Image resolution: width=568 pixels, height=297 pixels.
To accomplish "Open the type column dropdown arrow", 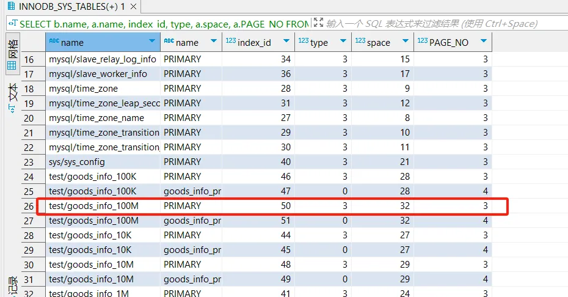I will [343, 41].
